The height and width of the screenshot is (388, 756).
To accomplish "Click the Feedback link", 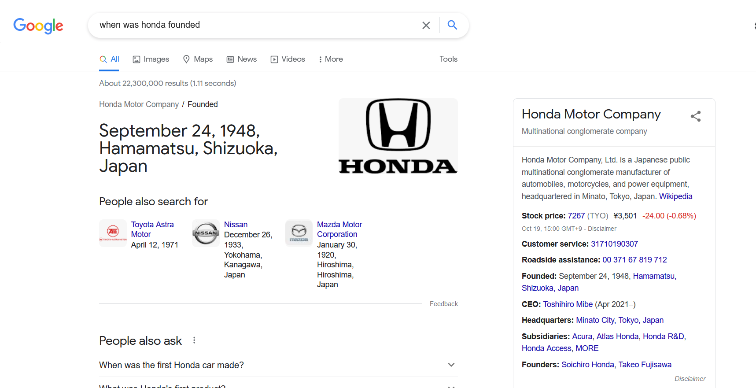I will [443, 304].
